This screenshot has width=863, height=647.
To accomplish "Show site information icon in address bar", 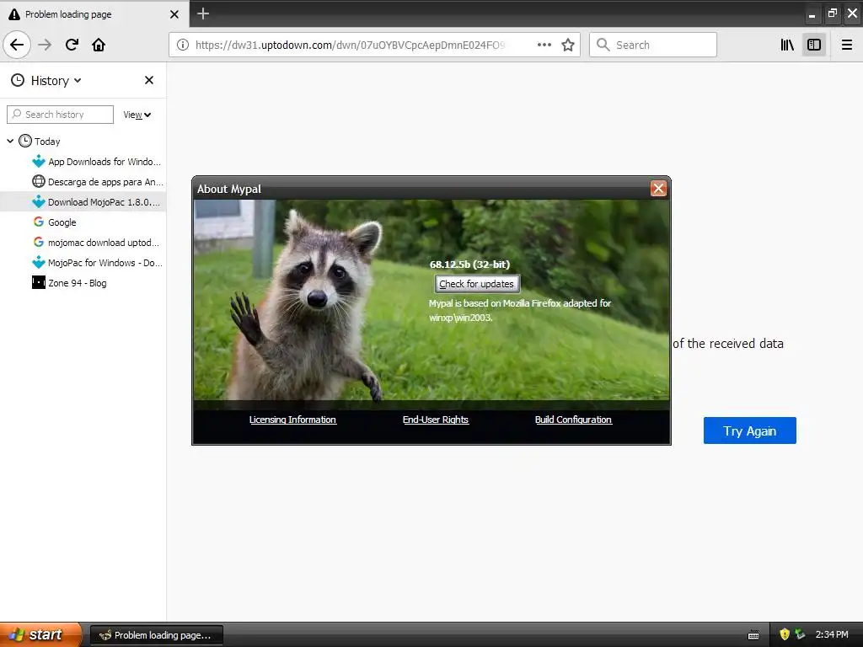I will [183, 45].
